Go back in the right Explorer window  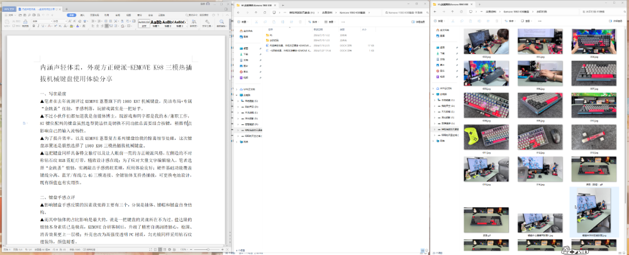pyautogui.click(x=435, y=11)
